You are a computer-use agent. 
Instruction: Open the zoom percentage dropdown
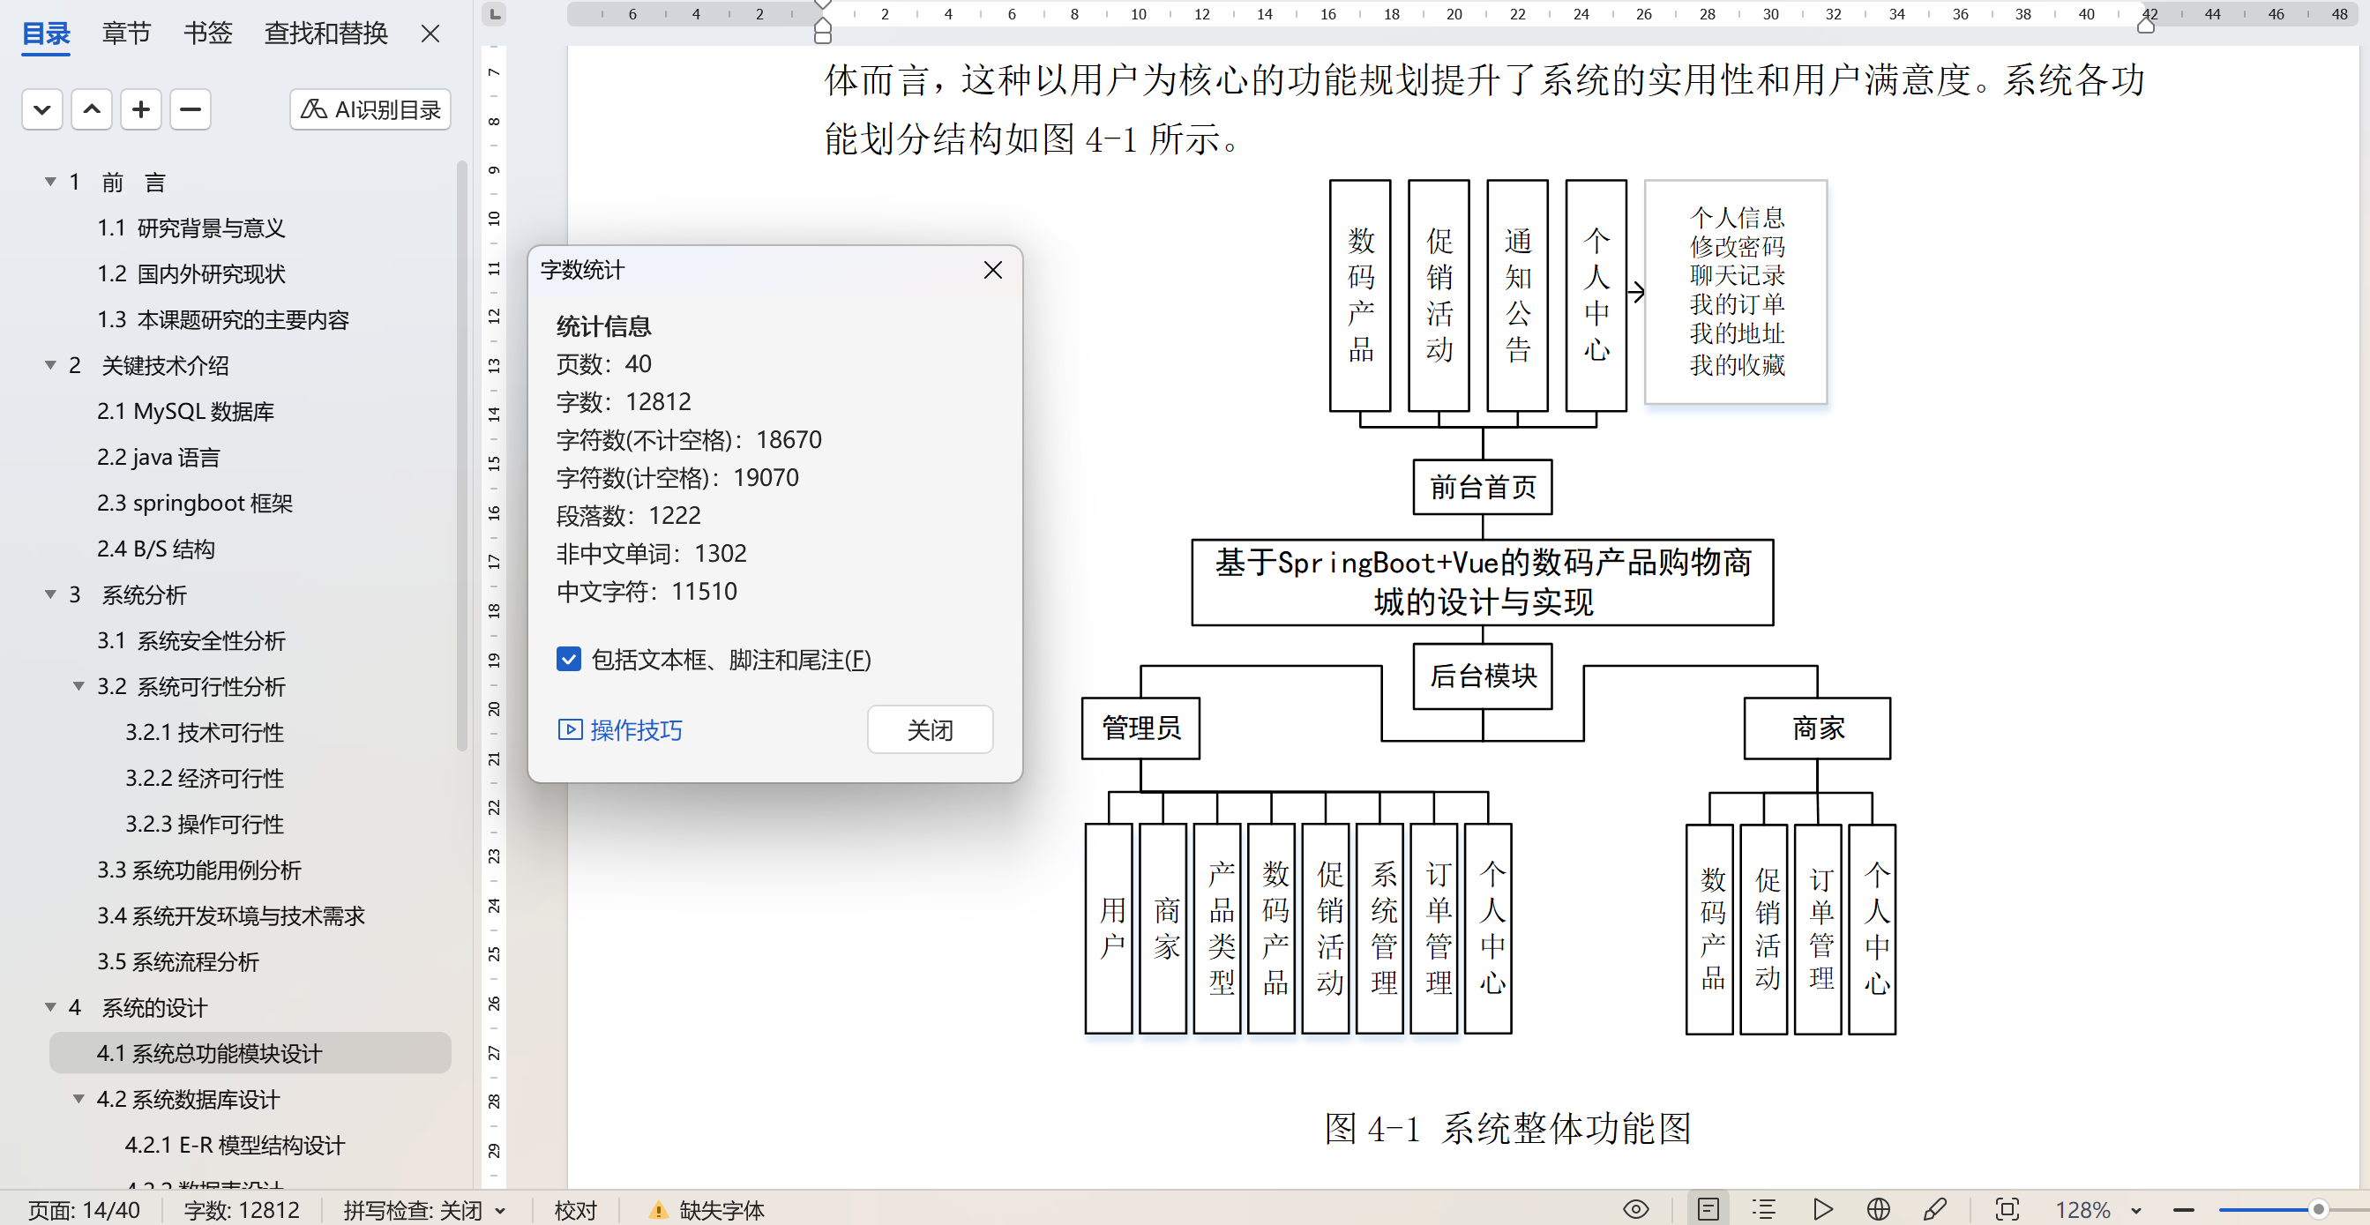click(2135, 1210)
